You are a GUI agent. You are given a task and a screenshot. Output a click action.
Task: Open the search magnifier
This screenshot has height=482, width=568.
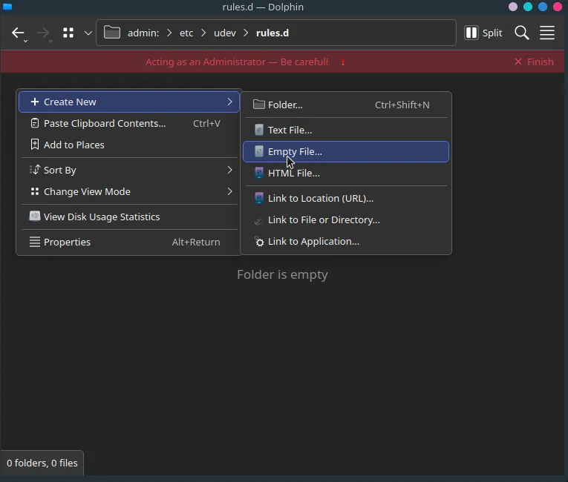[x=522, y=33]
